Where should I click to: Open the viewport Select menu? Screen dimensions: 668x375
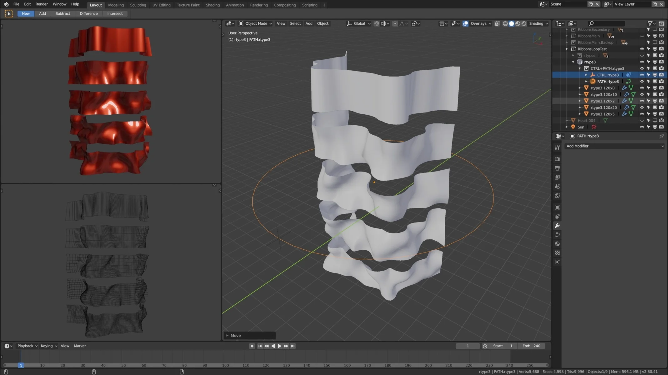point(295,23)
